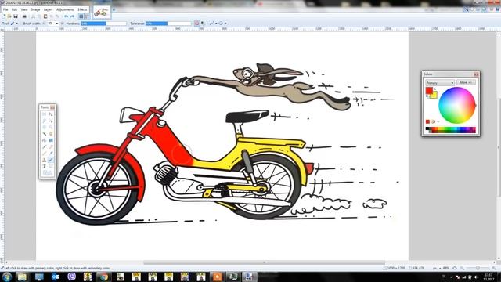Image resolution: width=501 pixels, height=282 pixels.
Task: Select the Clone Stamp tool
Action: [x=45, y=160]
